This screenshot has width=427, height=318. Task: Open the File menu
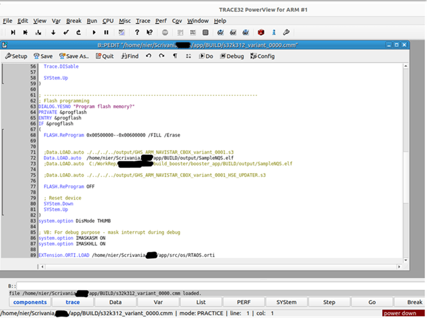pos(7,21)
